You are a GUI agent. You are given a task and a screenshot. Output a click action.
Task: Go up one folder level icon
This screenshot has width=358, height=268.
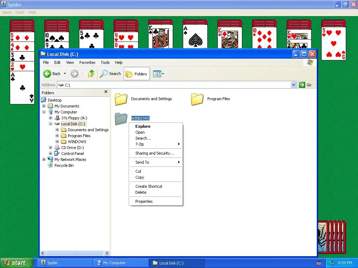point(91,74)
